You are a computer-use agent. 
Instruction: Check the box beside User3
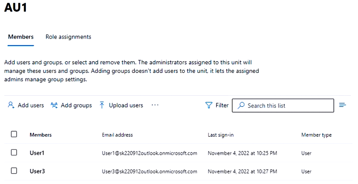click(14, 171)
